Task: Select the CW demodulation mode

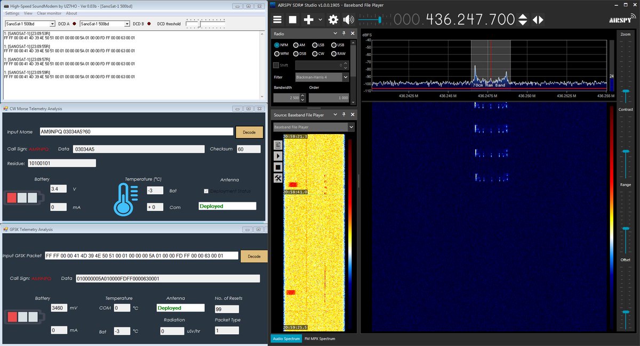Action: (x=317, y=54)
